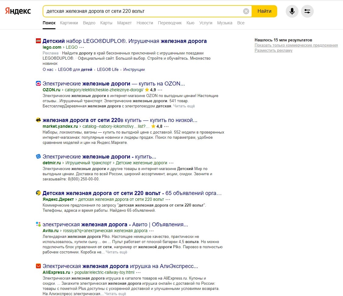343x296 pixels.
Task: Open the three-dot menu for the Avito.ru result
Action: (151, 231)
